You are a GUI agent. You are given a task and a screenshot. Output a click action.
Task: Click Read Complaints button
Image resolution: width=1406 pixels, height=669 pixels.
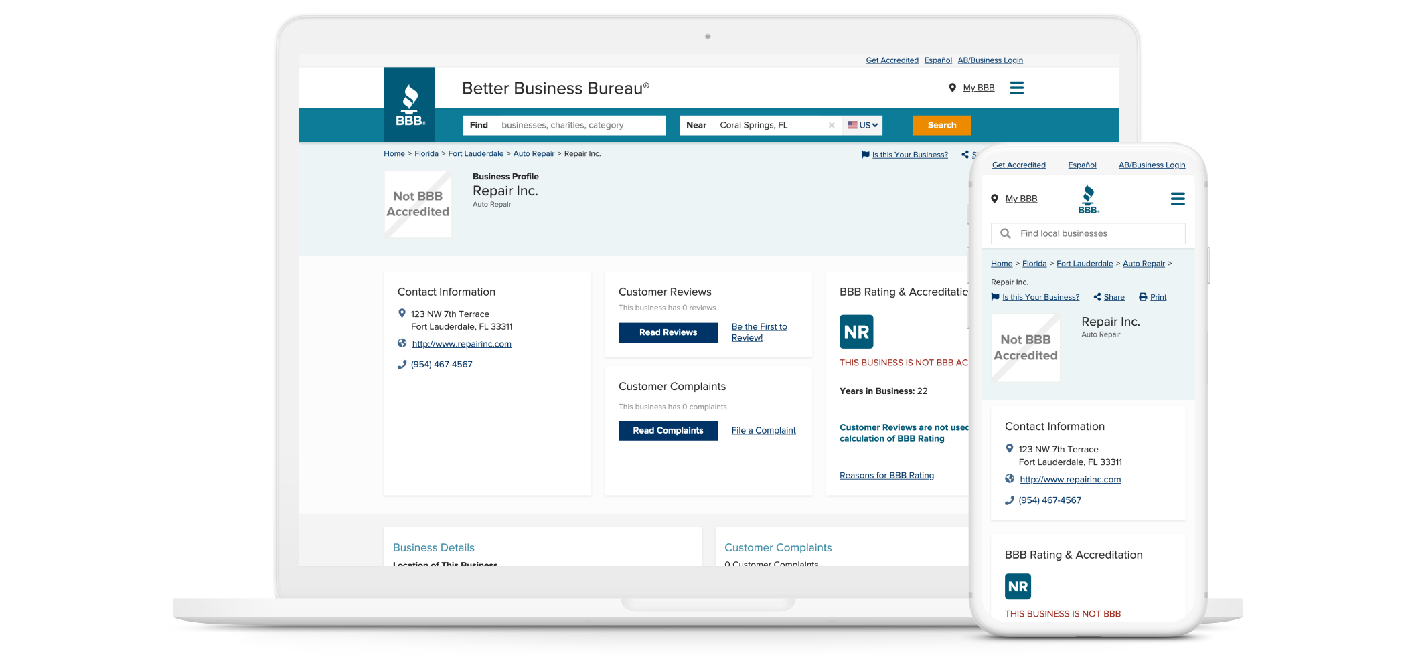click(668, 431)
